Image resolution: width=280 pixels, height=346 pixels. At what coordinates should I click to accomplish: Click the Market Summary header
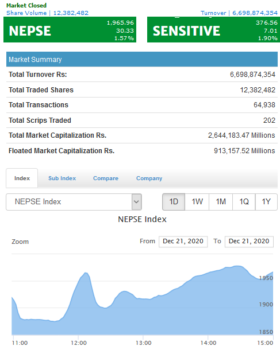[142, 59]
